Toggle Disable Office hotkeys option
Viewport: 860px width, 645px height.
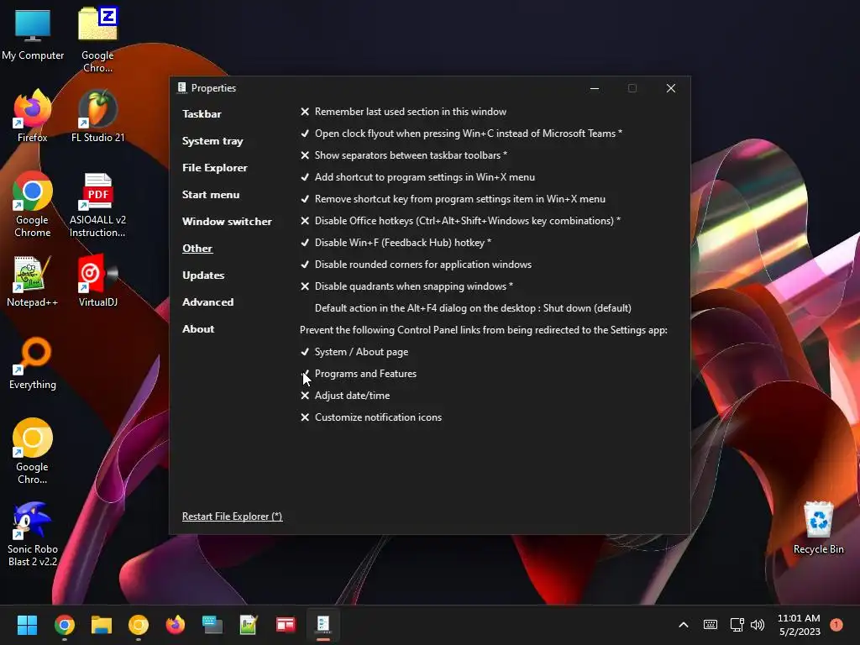(460, 221)
